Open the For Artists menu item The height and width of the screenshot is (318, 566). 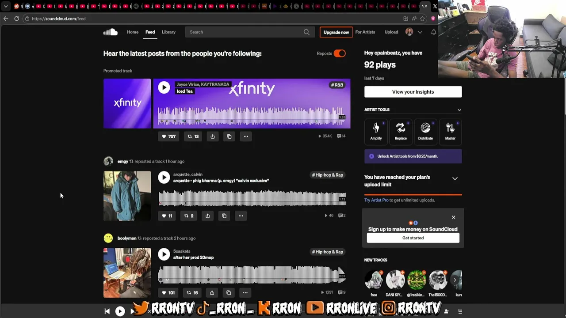(365, 32)
